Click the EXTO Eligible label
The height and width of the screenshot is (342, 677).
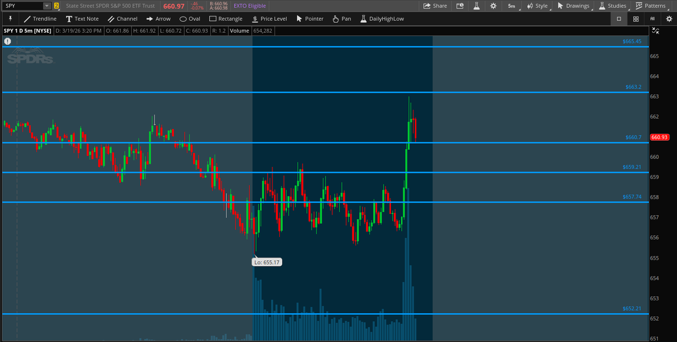tap(249, 6)
